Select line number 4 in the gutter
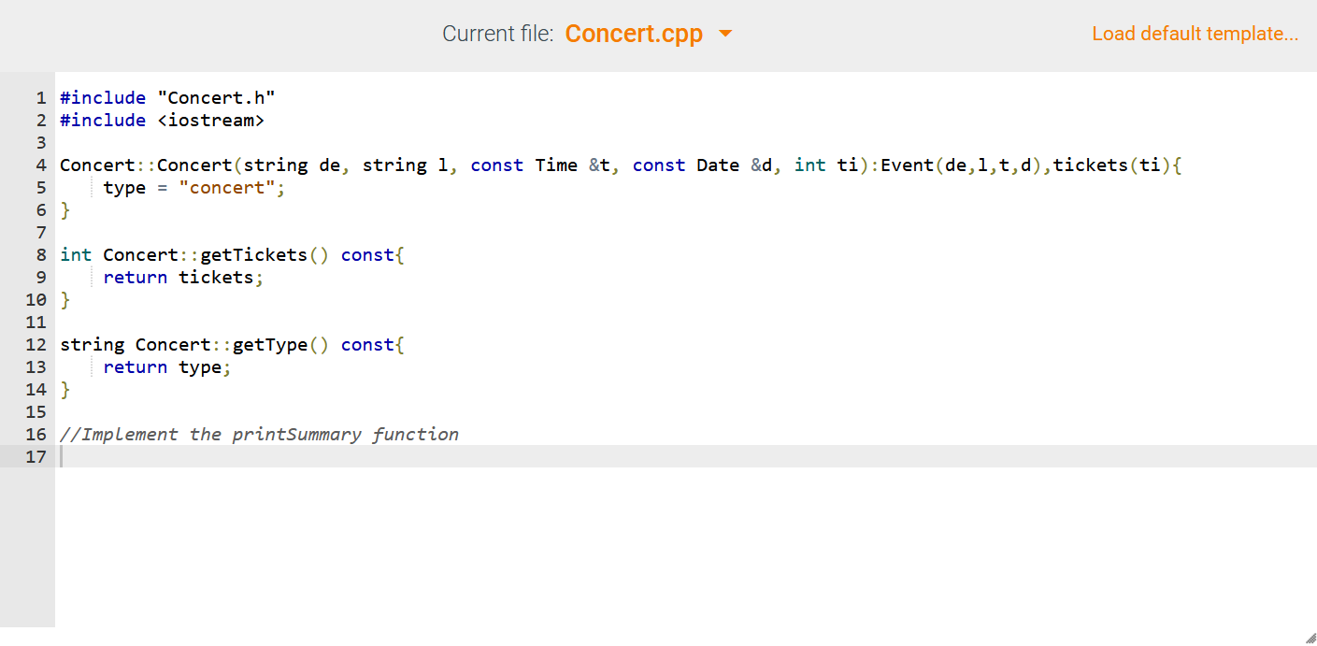The image size is (1317, 646). point(41,165)
